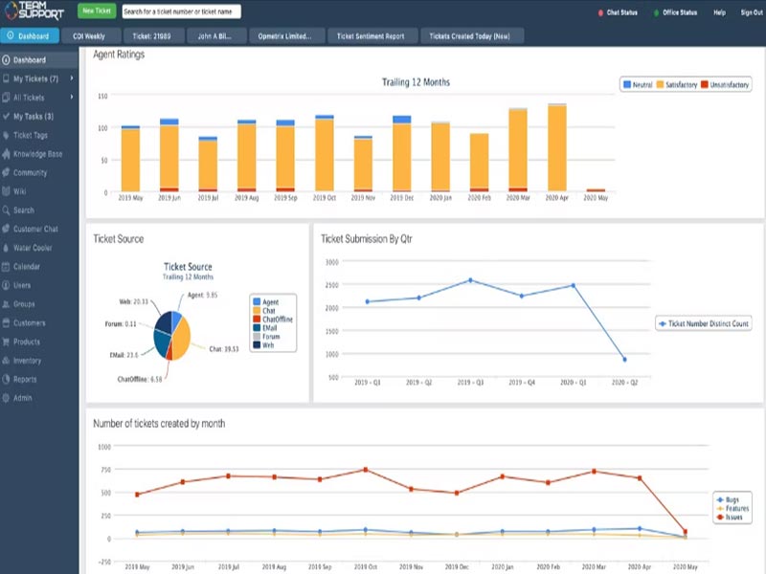
Task: Click the Sign Out link
Action: pyautogui.click(x=752, y=13)
